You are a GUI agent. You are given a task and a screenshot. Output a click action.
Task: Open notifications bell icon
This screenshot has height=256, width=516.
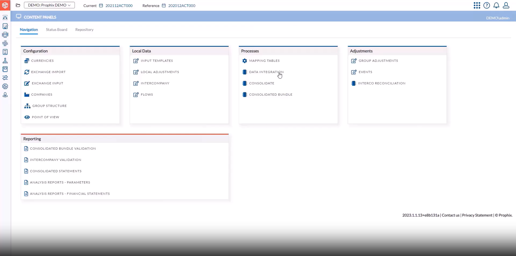pos(496,5)
